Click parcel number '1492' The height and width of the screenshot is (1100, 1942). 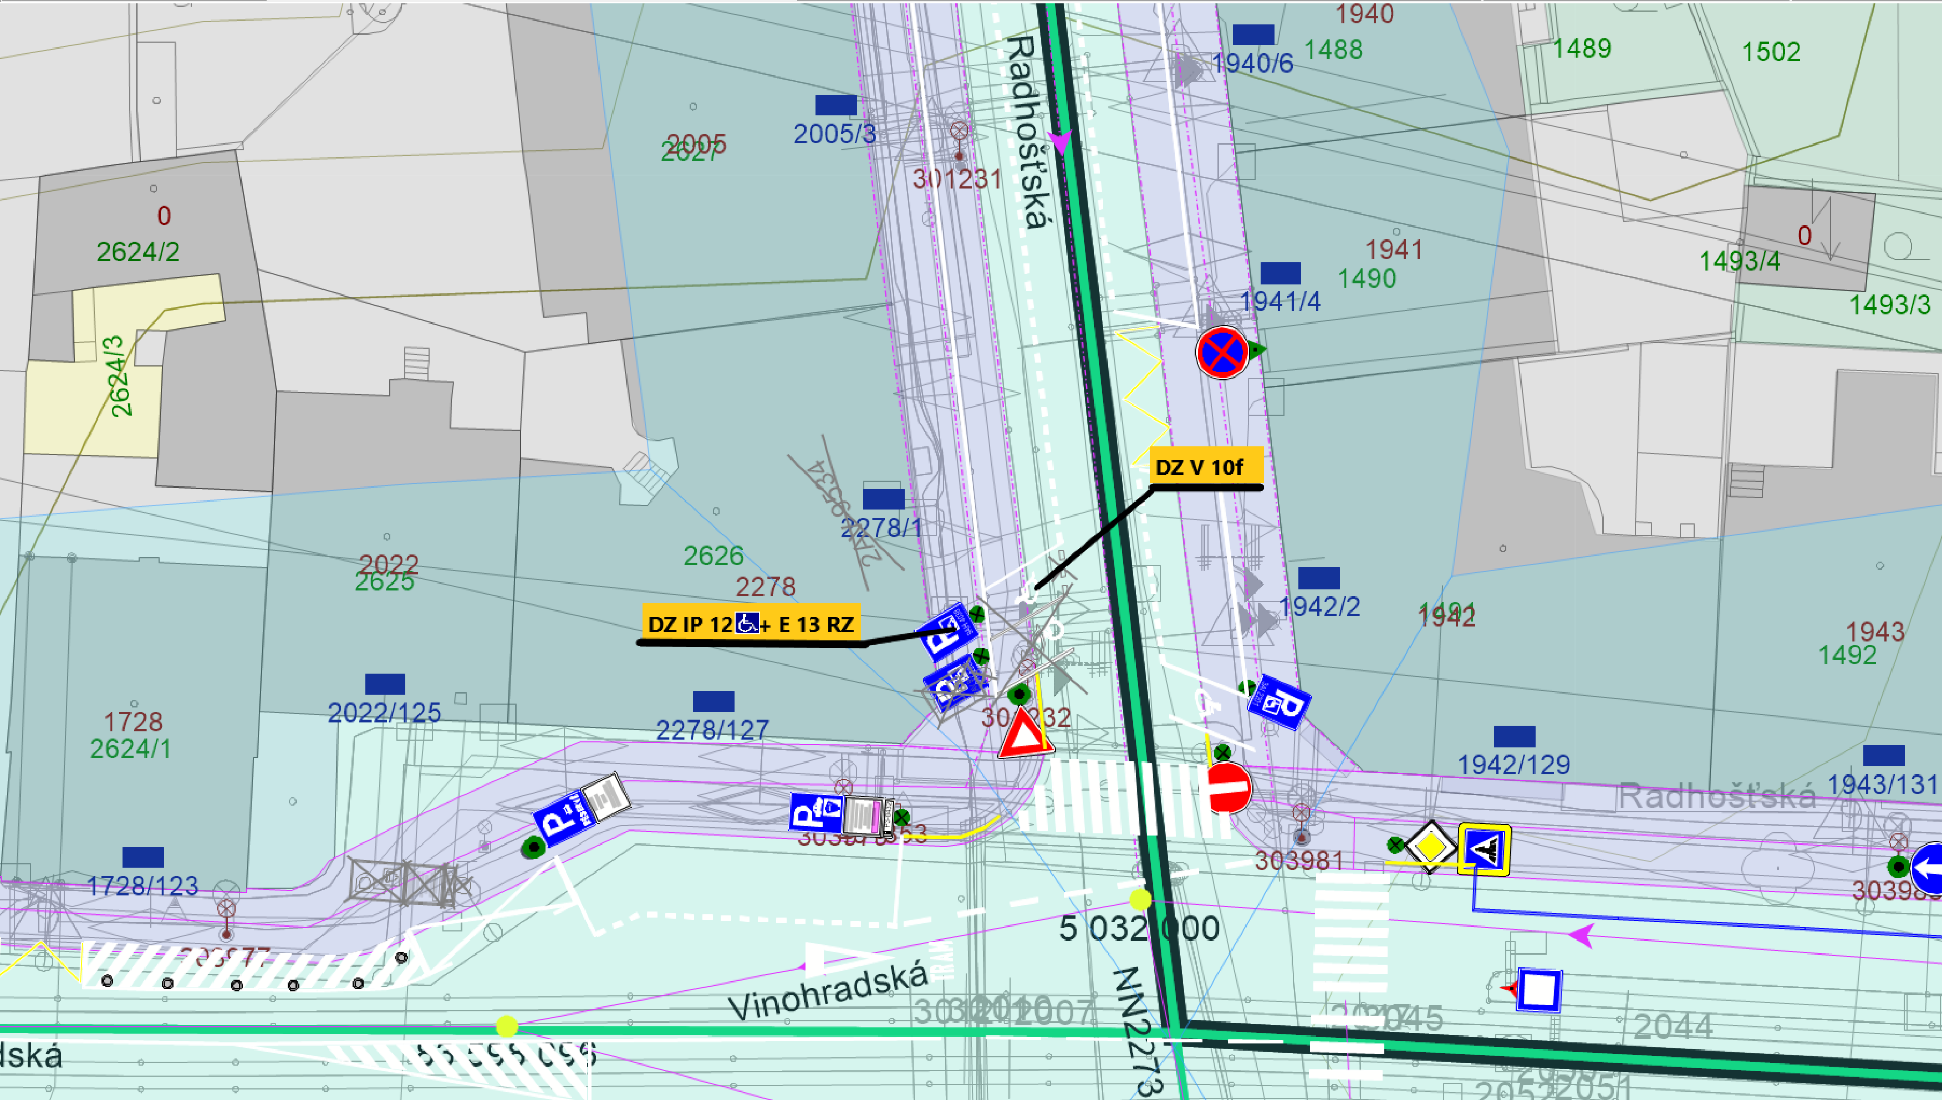pyautogui.click(x=1847, y=655)
